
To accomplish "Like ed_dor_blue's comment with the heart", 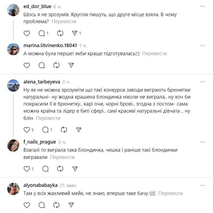I will [x=27, y=33].
